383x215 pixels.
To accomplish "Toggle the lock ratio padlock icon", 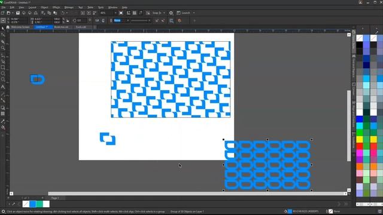I will point(68,21).
